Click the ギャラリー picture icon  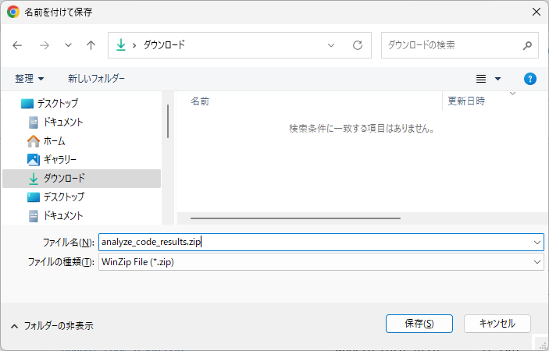click(34, 160)
